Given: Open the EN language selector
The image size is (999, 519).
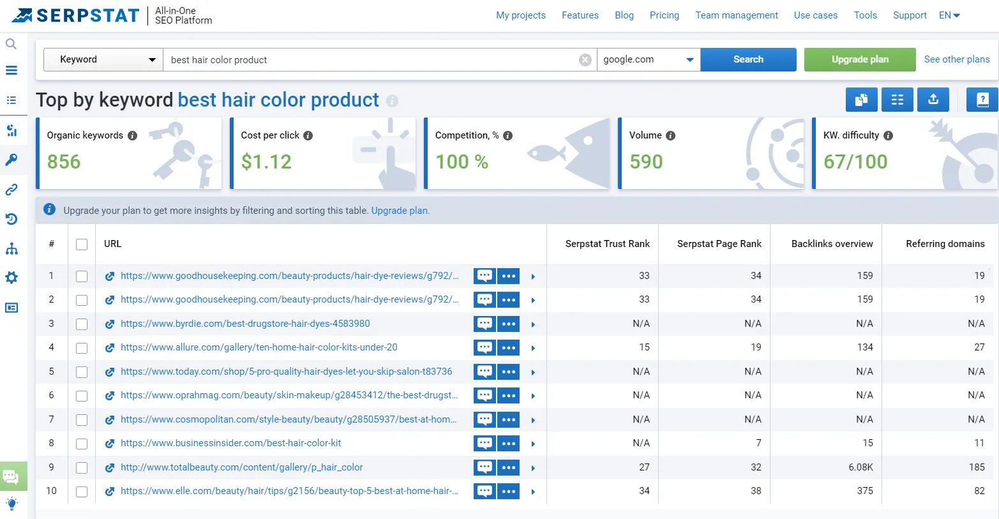Looking at the screenshot, I should pyautogui.click(x=949, y=15).
